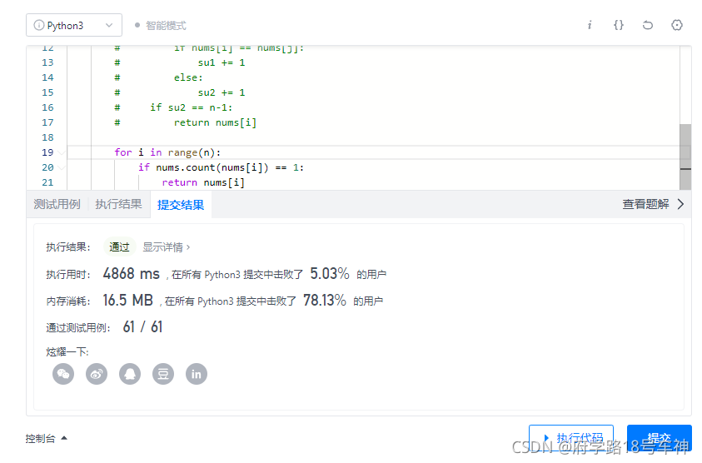Expand 显示详情 details link
Image resolution: width=702 pixels, height=463 pixels.
point(166,247)
